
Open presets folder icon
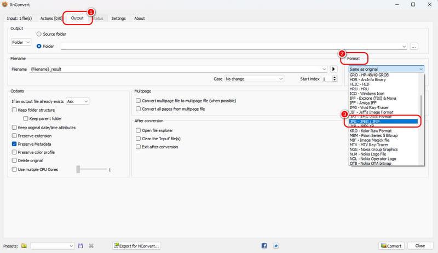tap(24, 246)
